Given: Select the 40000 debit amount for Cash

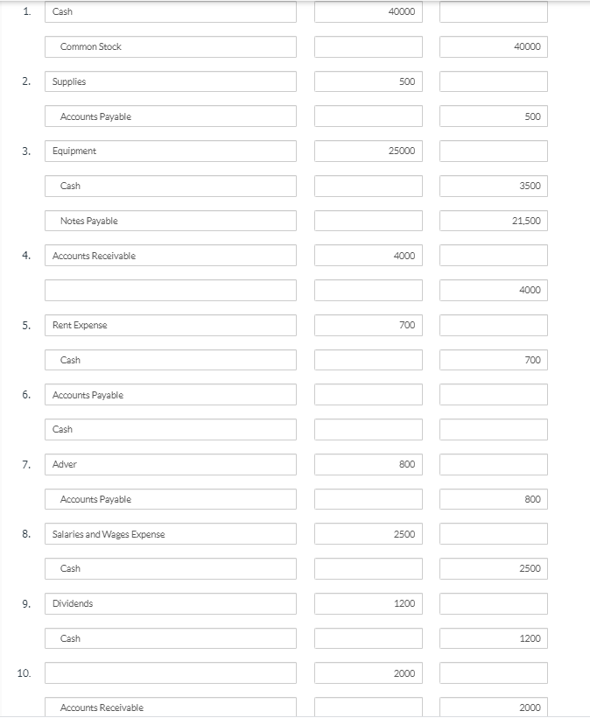Looking at the screenshot, I should coord(368,12).
